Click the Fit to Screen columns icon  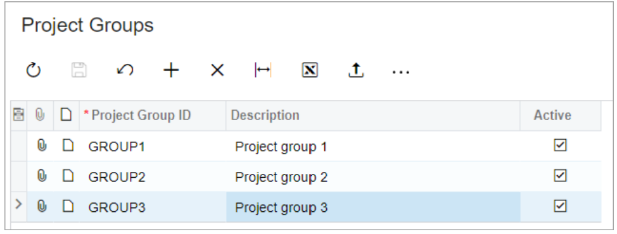point(263,71)
